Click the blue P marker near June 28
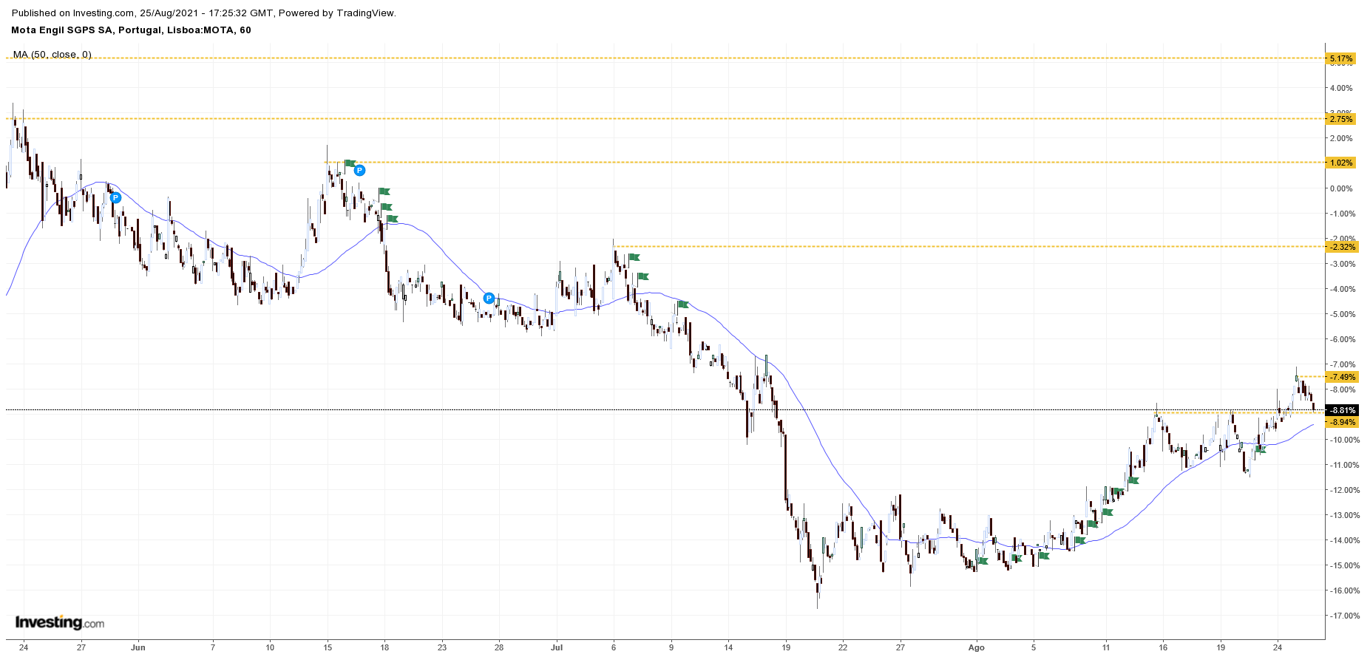This screenshot has height=657, width=1370. click(489, 298)
